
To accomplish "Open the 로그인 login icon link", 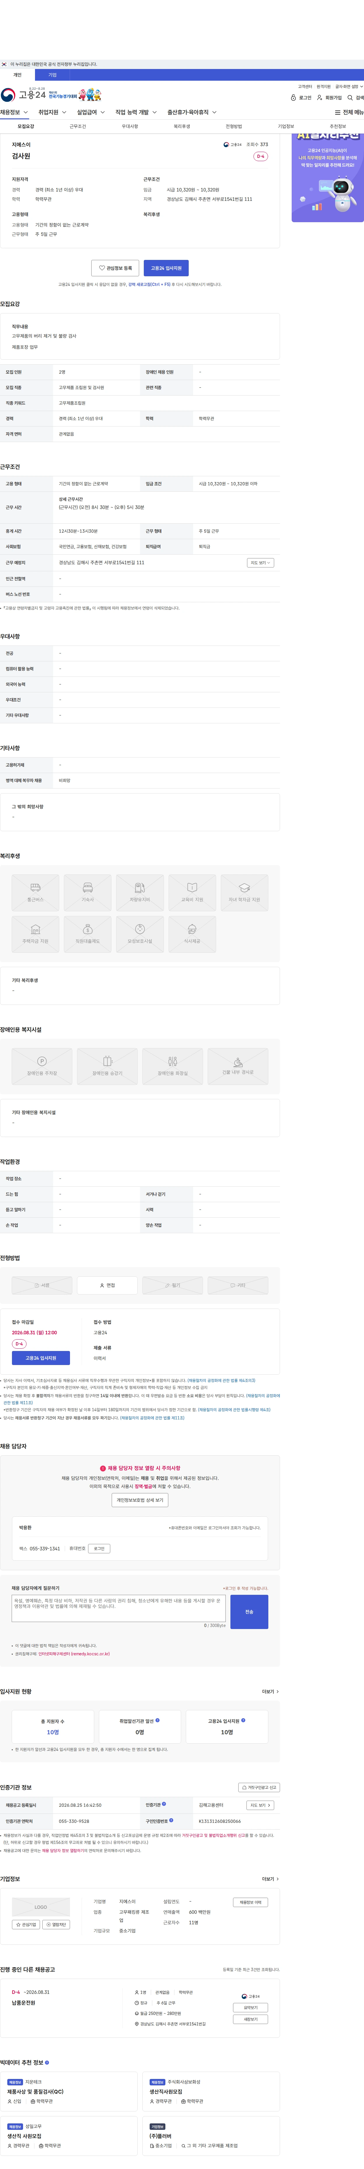I will pyautogui.click(x=301, y=98).
